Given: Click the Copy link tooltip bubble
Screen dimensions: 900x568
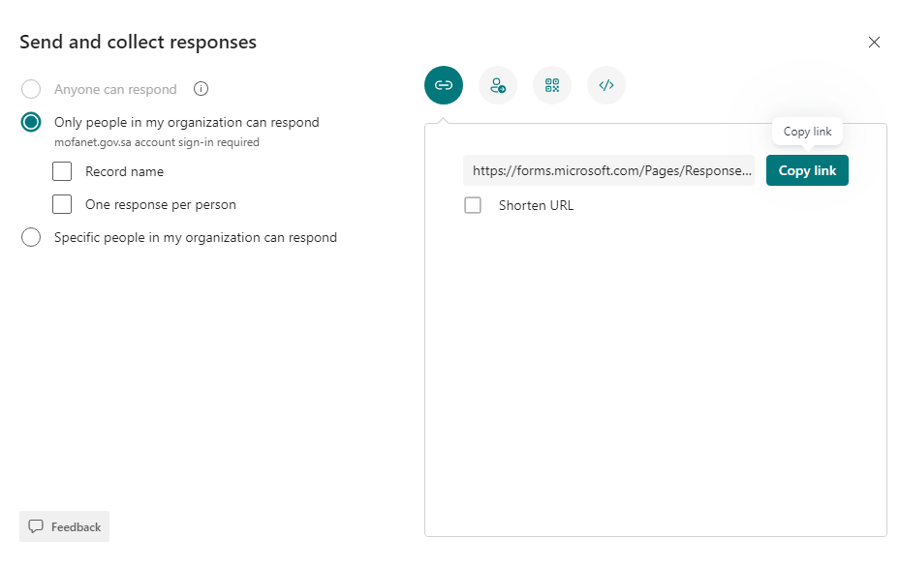Looking at the screenshot, I should point(807,132).
